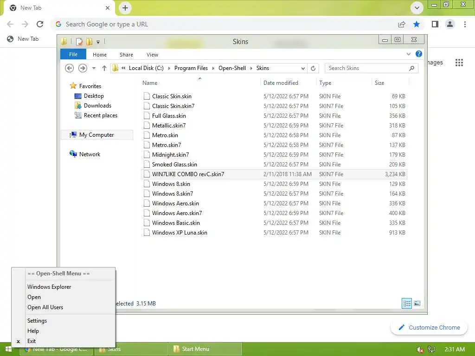
Task: Open Google apps grid
Action: click(459, 63)
